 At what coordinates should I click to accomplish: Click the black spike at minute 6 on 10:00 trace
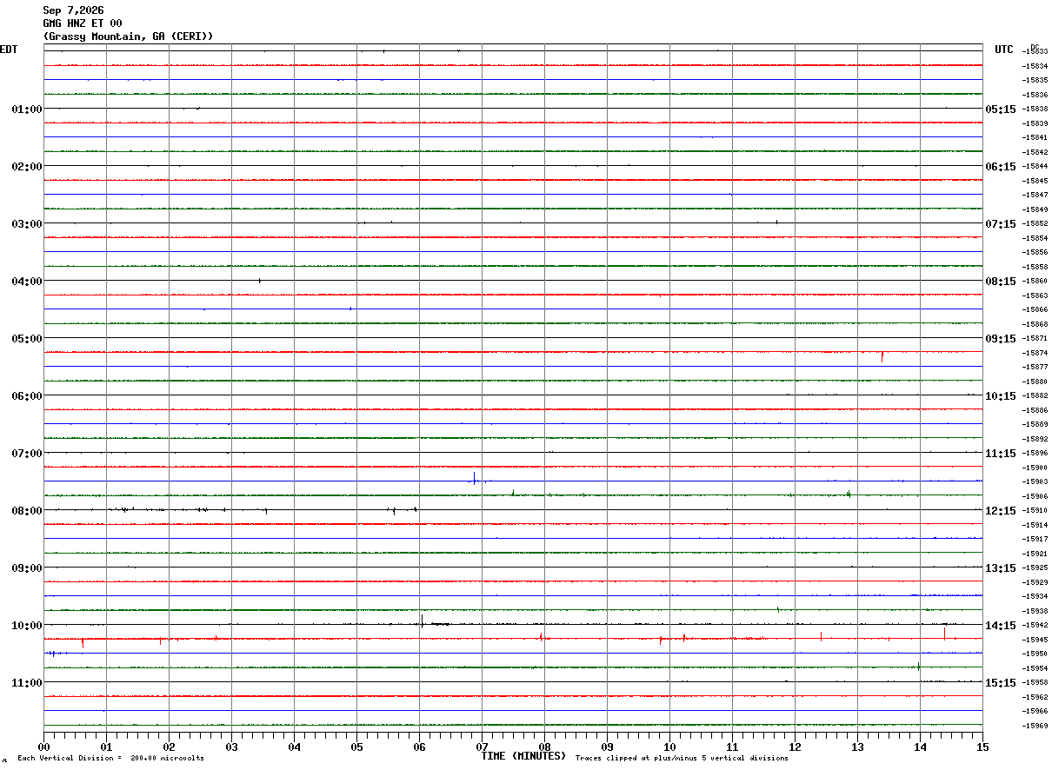423,621
